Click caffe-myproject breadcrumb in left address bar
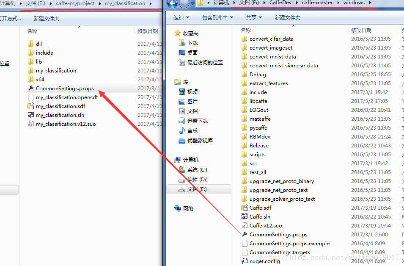The height and width of the screenshot is (266, 404). point(75,3)
